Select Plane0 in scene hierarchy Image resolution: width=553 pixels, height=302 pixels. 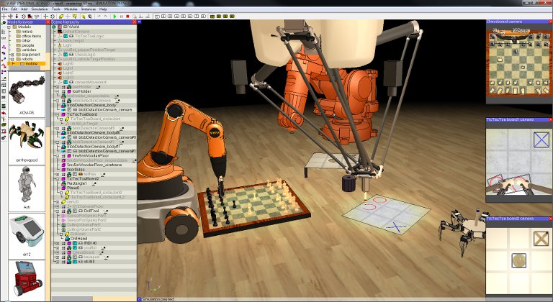coord(73,188)
